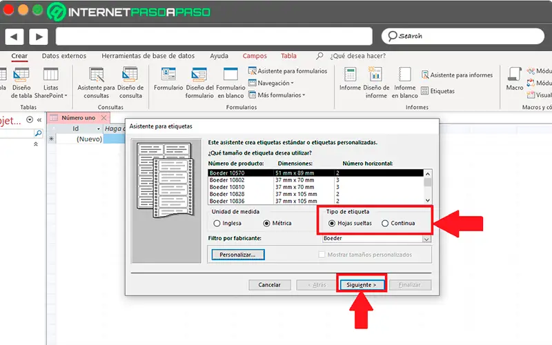Click the browser forward arrow button
552x345 pixels.
tap(39, 37)
